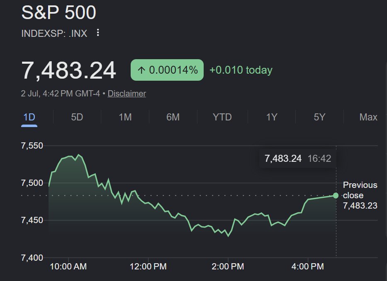Switch to the 1M range tab
387x281 pixels.
tap(125, 117)
